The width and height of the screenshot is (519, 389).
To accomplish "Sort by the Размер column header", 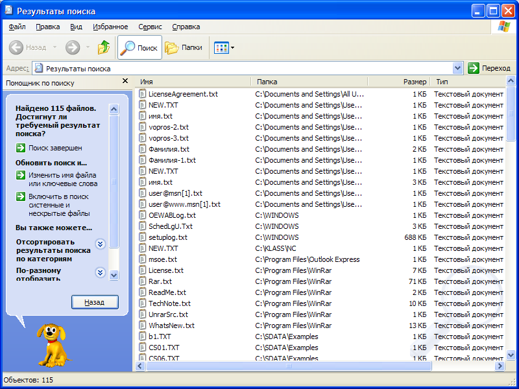I will [399, 82].
